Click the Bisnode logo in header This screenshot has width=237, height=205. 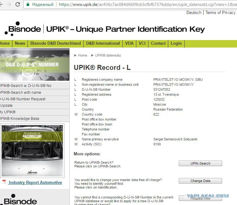click(23, 29)
